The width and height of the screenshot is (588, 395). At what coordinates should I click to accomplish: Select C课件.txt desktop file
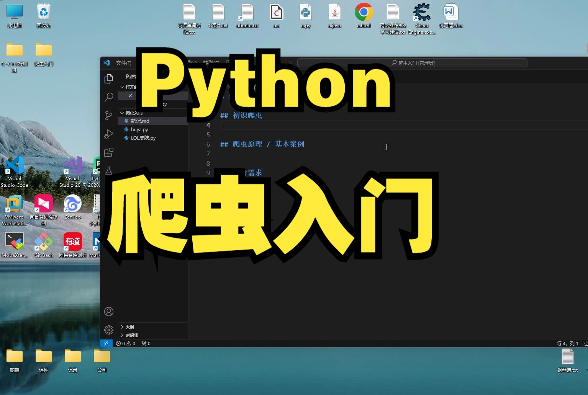(218, 16)
